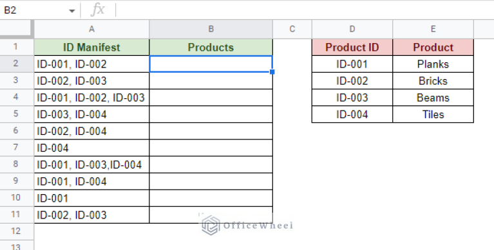Select the Product ID header cell

[352, 48]
